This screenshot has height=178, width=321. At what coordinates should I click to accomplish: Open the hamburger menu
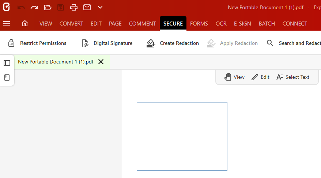click(x=7, y=23)
